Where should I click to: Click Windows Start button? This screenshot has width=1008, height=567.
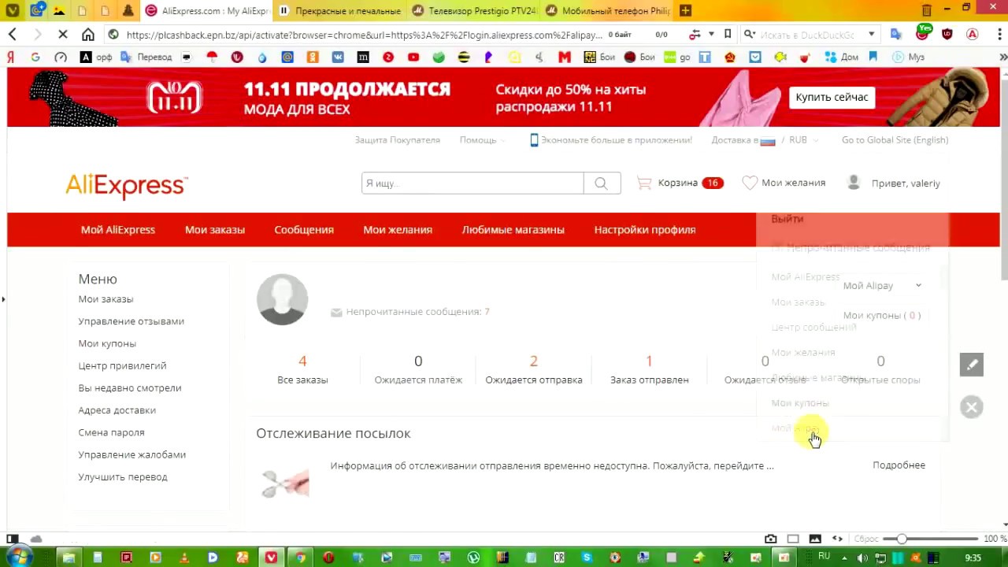pos(18,558)
